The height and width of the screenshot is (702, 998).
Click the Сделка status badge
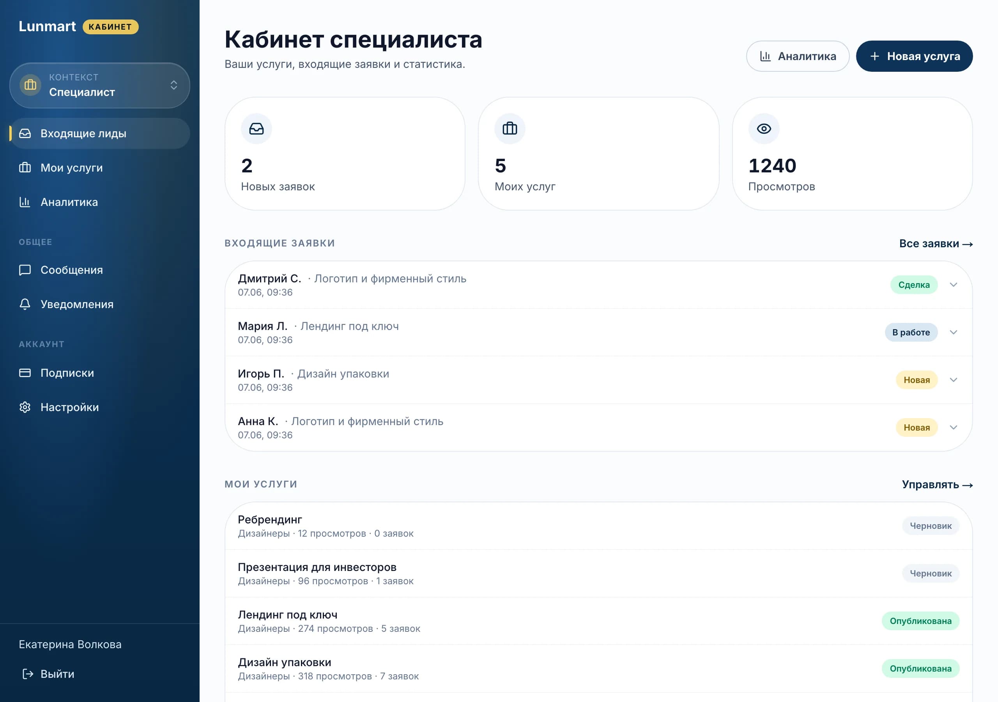914,285
